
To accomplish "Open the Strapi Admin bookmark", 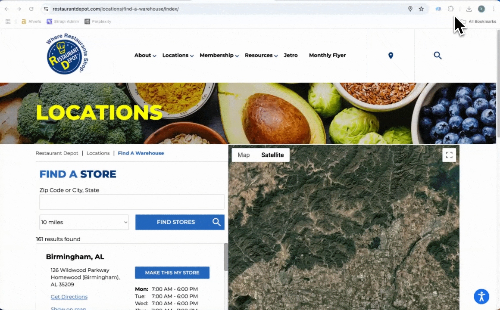I will point(63,22).
